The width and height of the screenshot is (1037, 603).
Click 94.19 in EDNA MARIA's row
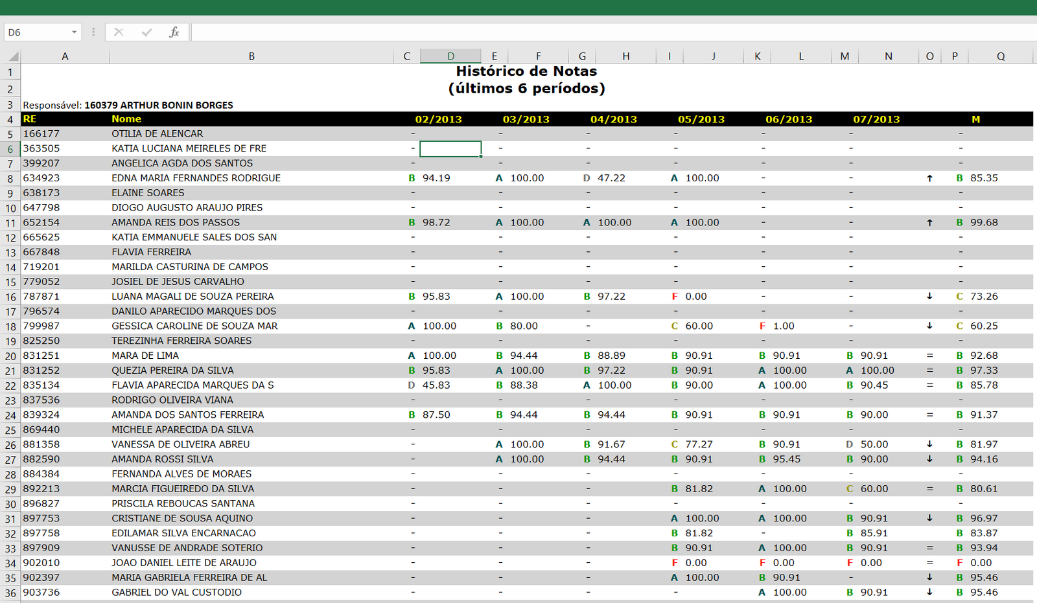tap(436, 178)
